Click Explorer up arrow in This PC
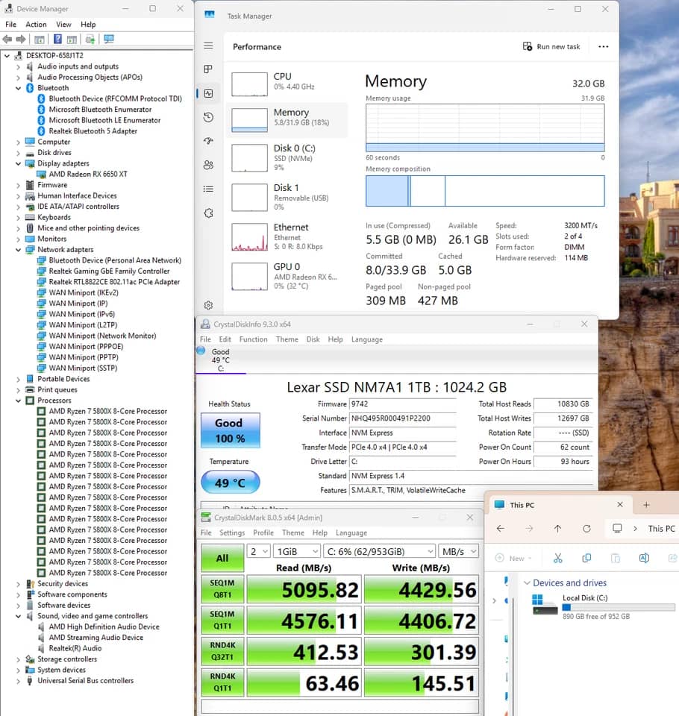679x716 pixels. click(x=557, y=528)
